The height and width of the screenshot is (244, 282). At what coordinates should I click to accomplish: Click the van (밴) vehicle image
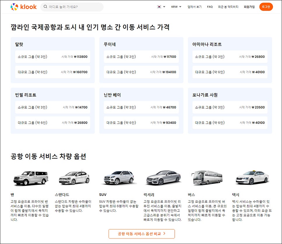click(x=31, y=178)
